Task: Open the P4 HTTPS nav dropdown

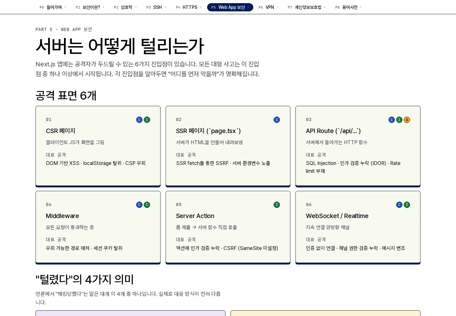Action: (x=189, y=7)
